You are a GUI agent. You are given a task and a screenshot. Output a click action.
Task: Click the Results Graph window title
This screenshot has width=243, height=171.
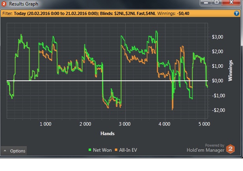(x=24, y=4)
